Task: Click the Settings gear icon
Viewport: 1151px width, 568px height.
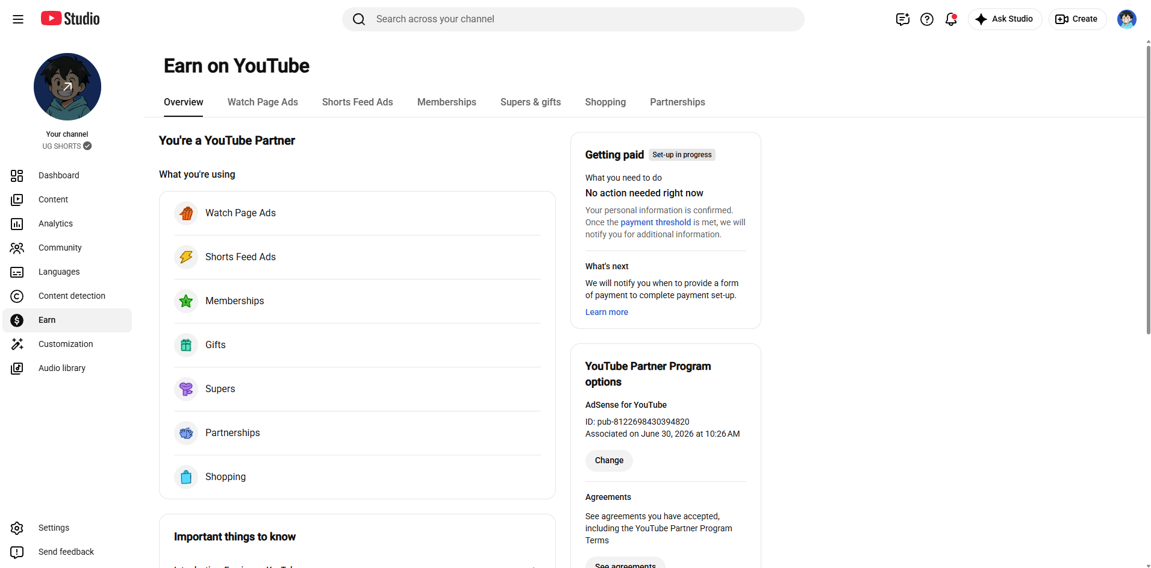Action: (17, 528)
